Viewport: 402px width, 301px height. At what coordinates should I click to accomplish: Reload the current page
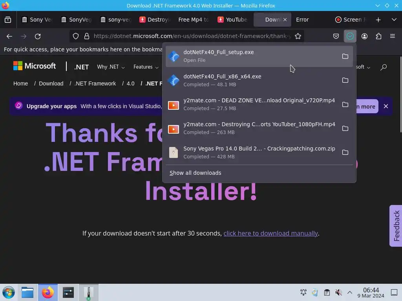38,36
